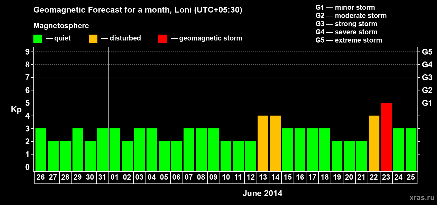Click the green bar for day 07
This screenshot has width=437, height=205.
(189, 150)
